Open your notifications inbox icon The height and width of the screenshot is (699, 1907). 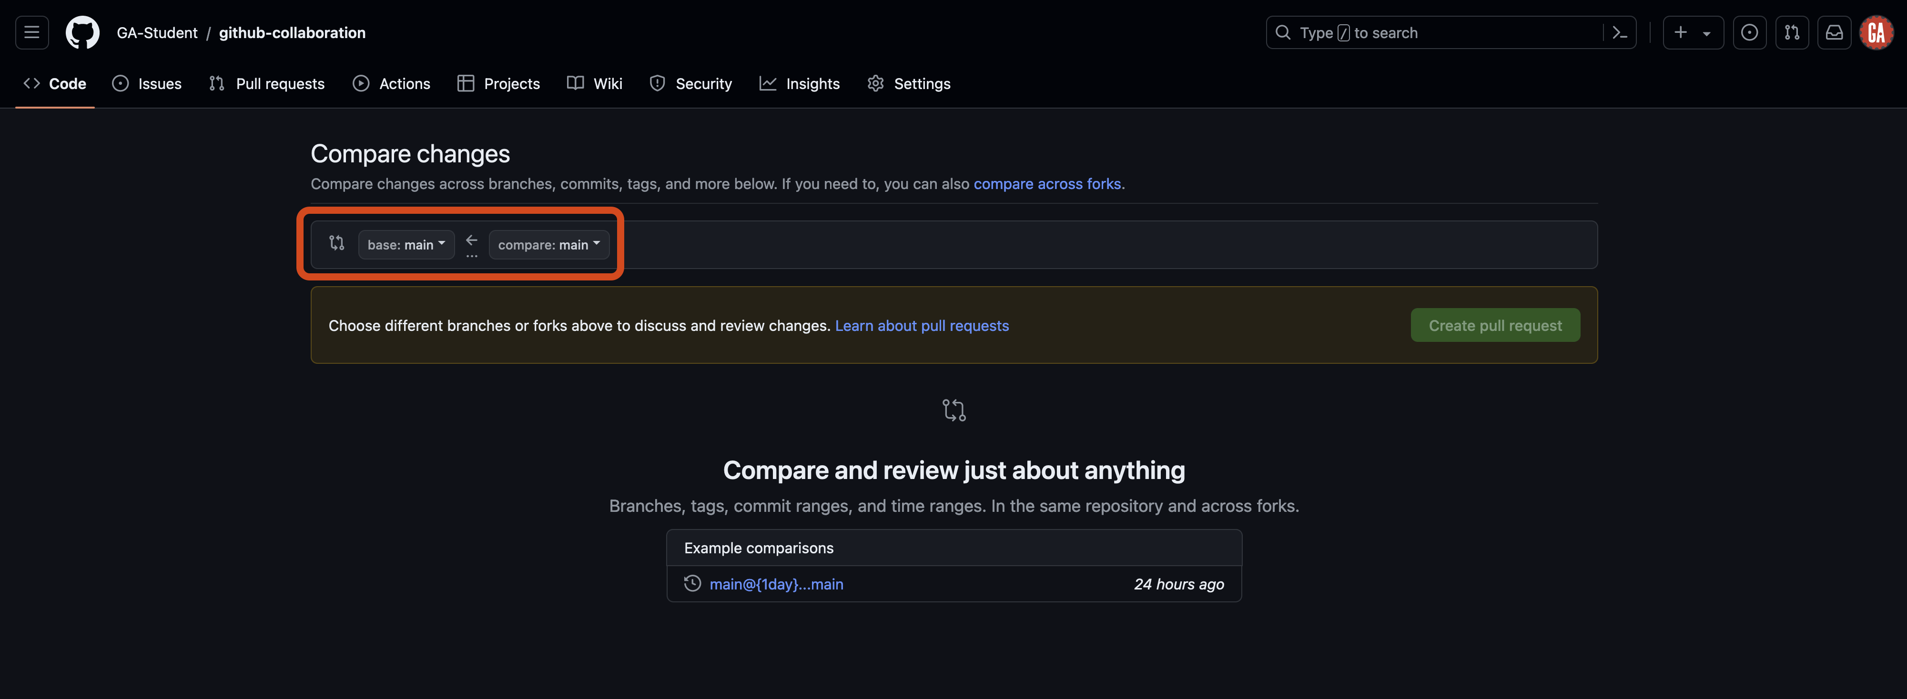pyautogui.click(x=1835, y=32)
